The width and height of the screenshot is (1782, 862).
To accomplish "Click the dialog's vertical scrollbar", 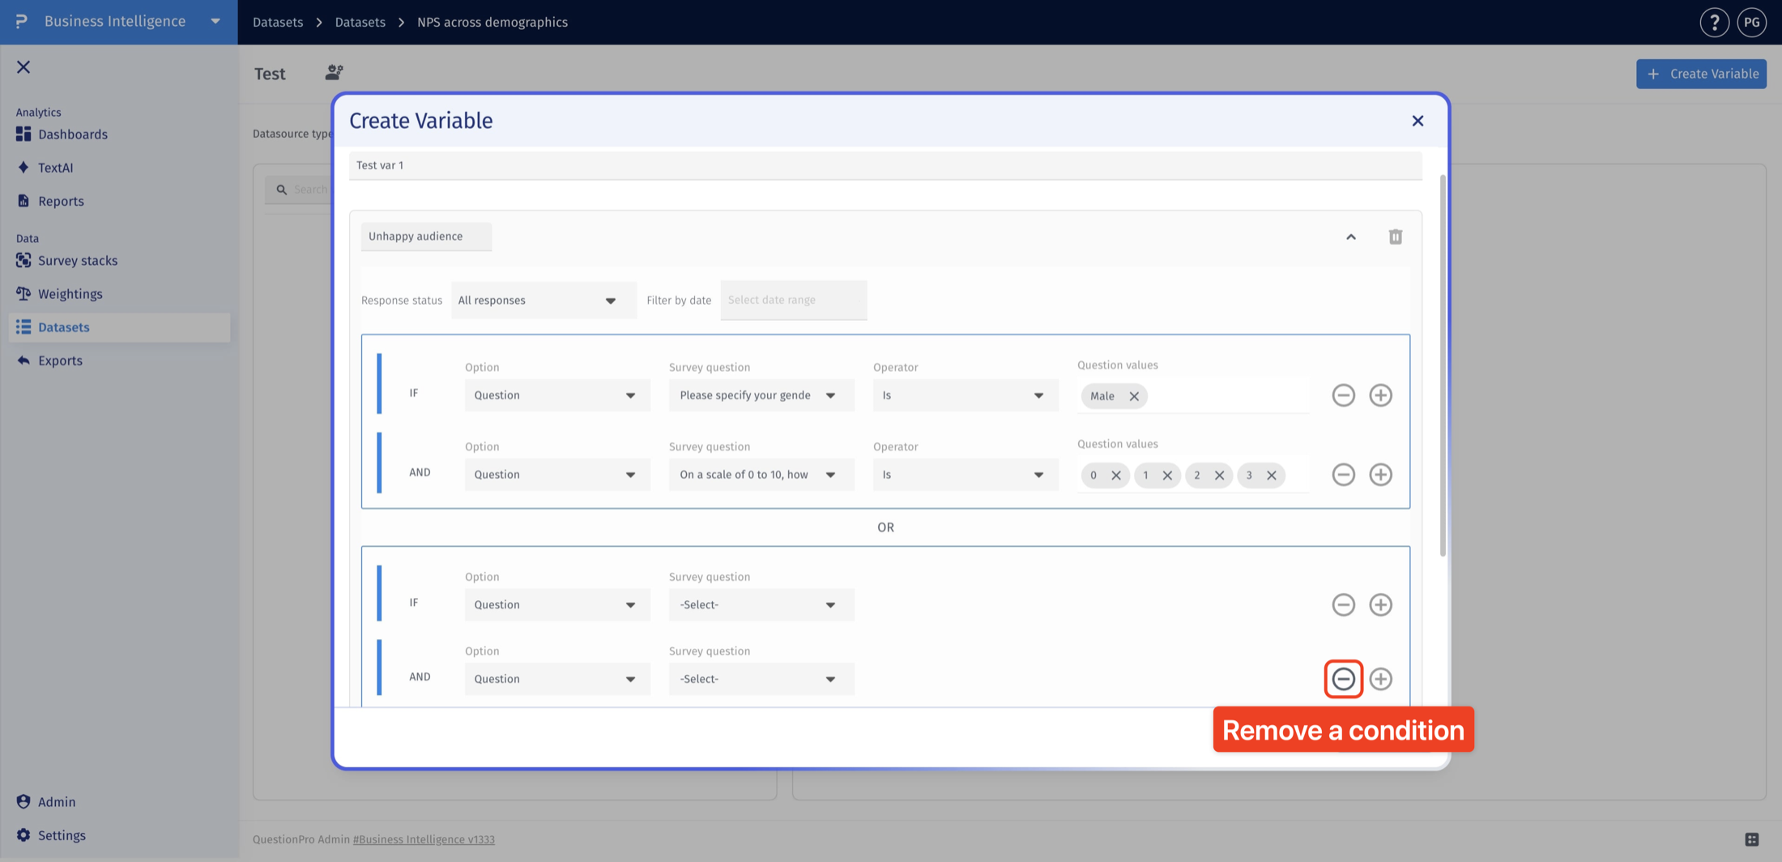I will [1443, 365].
